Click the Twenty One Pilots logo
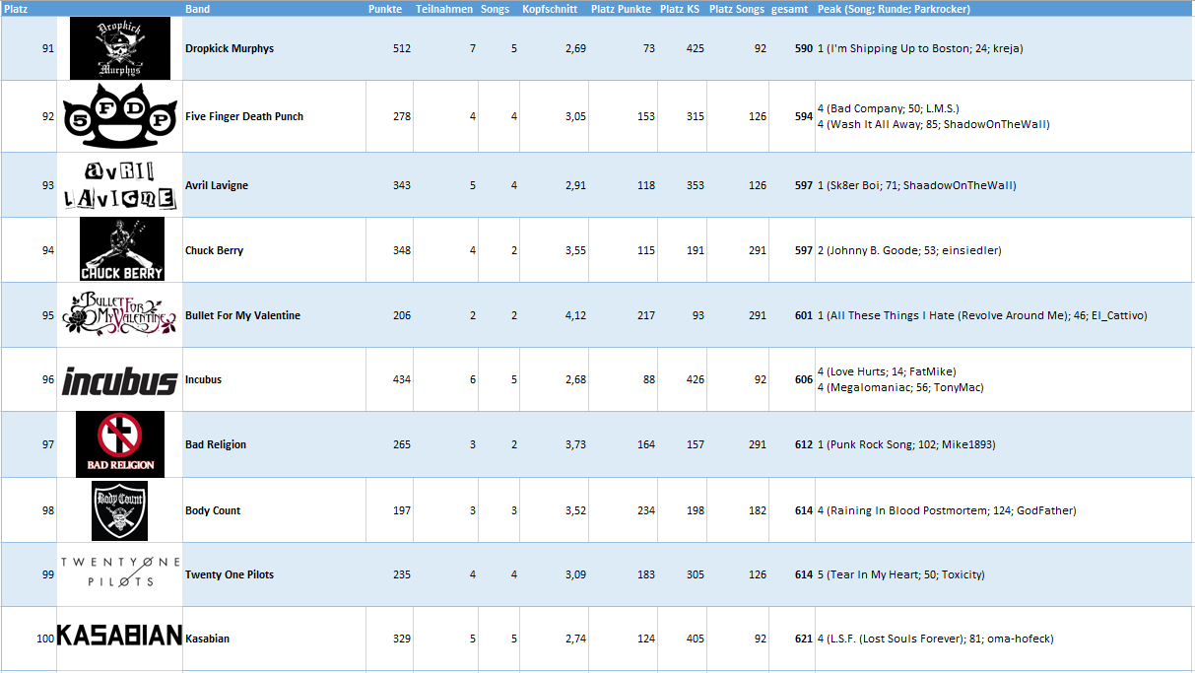Screen dimensions: 1195x673 click(x=119, y=572)
